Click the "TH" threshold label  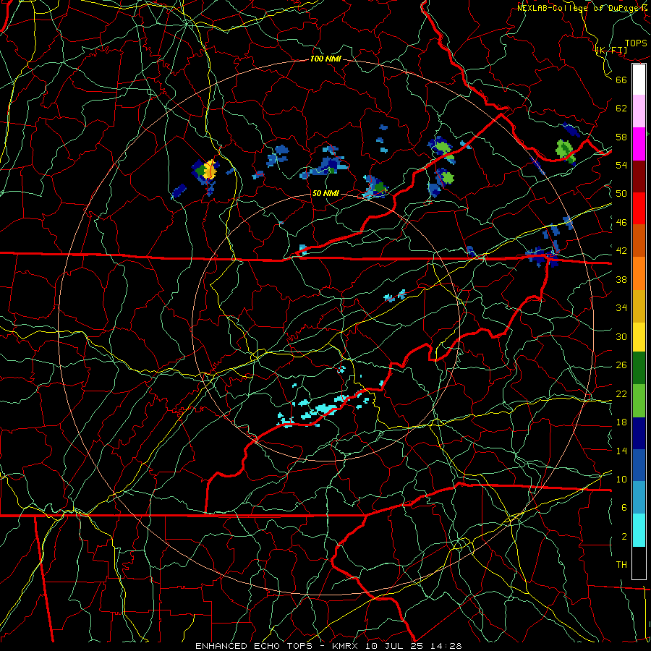pyautogui.click(x=621, y=564)
